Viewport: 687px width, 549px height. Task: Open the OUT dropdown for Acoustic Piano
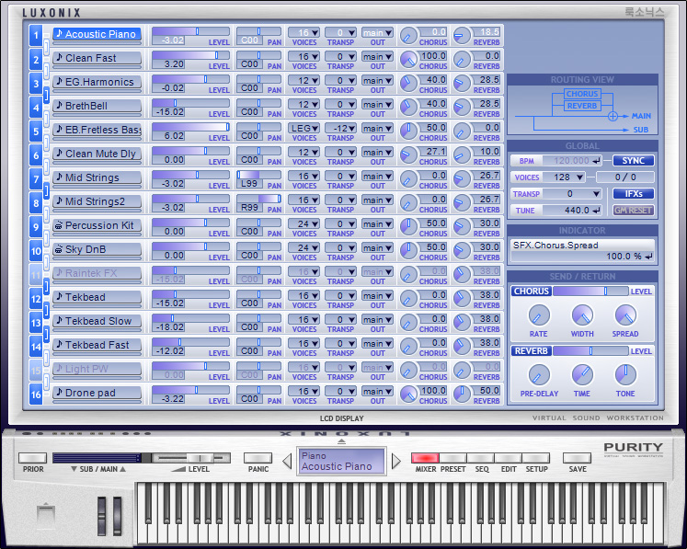coord(377,32)
